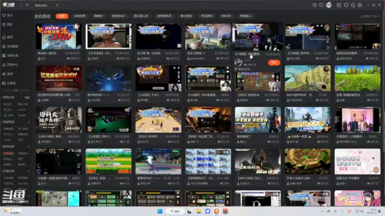This screenshot has height=216, width=385.
Task: Click the search magnifier icon in the top bar
Action: [x=57, y=5]
